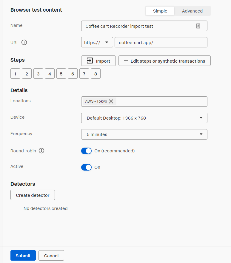Open Edit steps or synthetic transactions
231x263 pixels.
point(164,61)
